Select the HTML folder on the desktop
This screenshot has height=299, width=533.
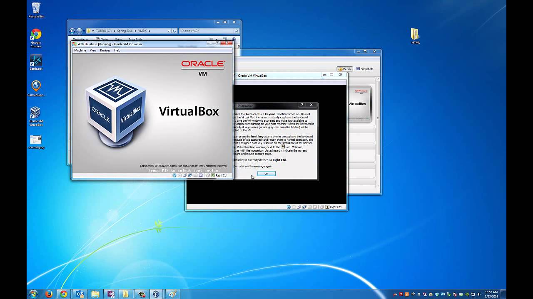415,36
